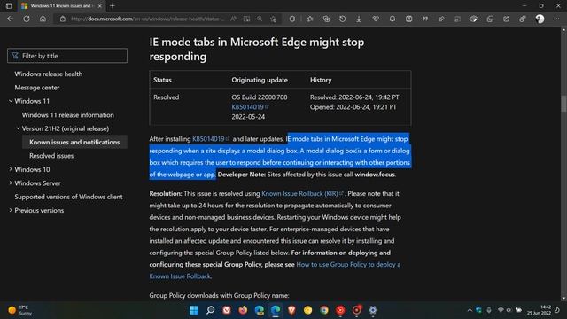The height and width of the screenshot is (319, 567).
Task: Open Collections from the toolbar
Action: 326,19
